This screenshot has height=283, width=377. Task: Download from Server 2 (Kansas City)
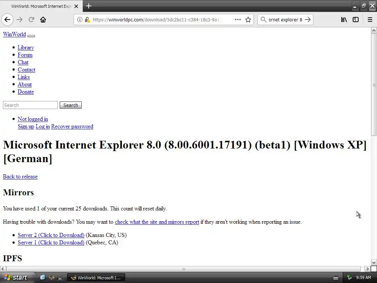51,235
